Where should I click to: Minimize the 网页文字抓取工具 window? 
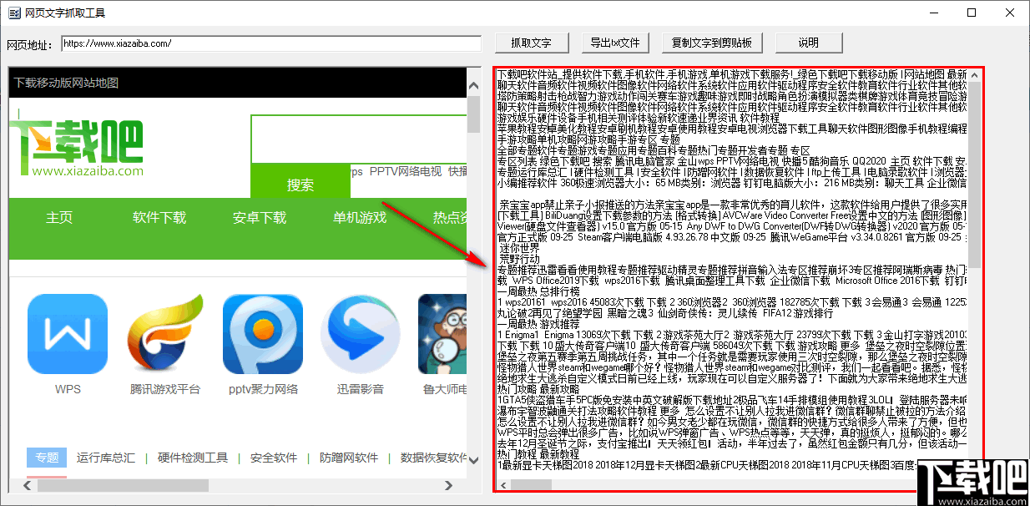pyautogui.click(x=933, y=13)
